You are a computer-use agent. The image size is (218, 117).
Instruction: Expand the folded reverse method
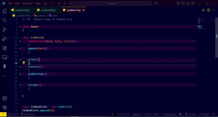coord(20,67)
